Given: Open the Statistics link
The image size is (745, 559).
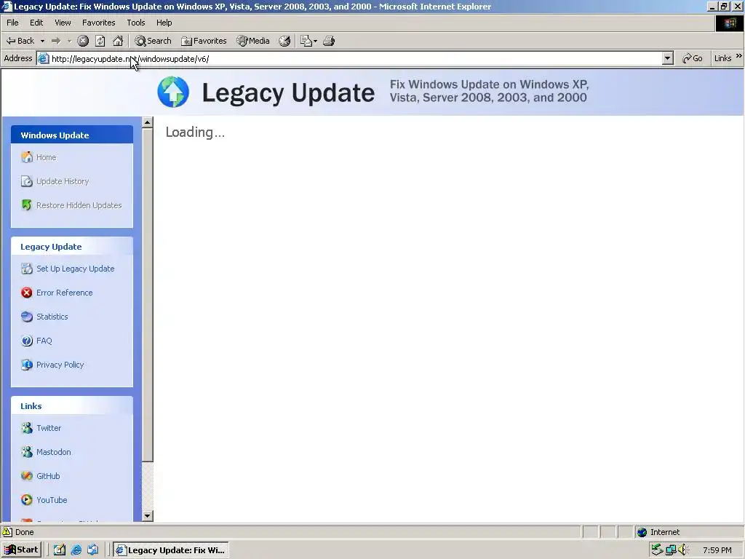Looking at the screenshot, I should pyautogui.click(x=52, y=317).
